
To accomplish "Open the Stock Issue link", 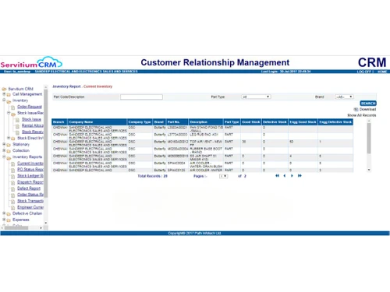I will [x=31, y=119].
